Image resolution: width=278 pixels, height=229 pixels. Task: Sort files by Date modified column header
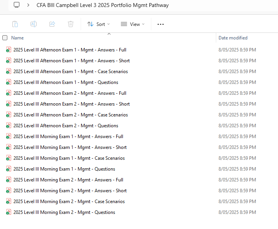[x=233, y=38]
